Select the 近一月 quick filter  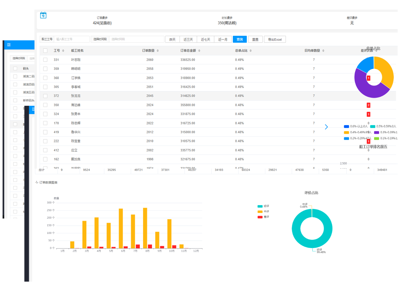click(x=223, y=39)
